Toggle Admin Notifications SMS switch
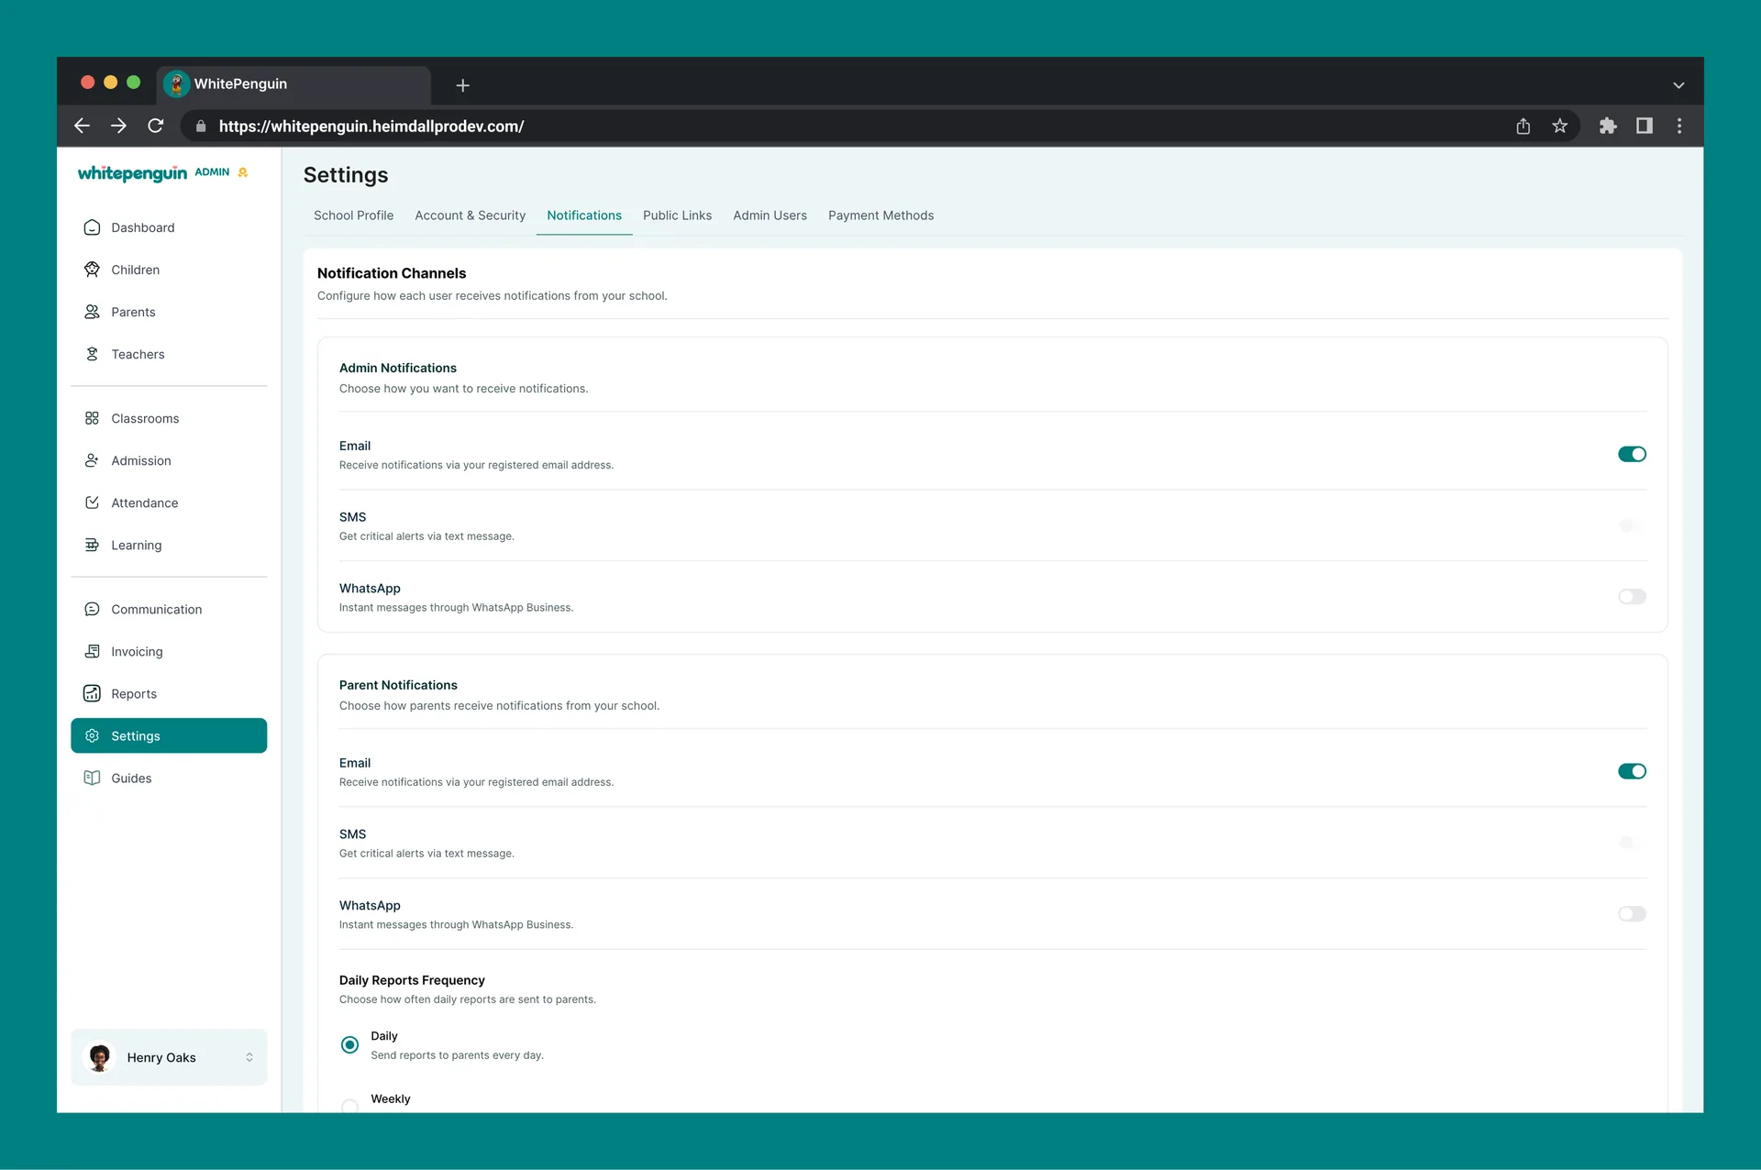 click(1632, 525)
